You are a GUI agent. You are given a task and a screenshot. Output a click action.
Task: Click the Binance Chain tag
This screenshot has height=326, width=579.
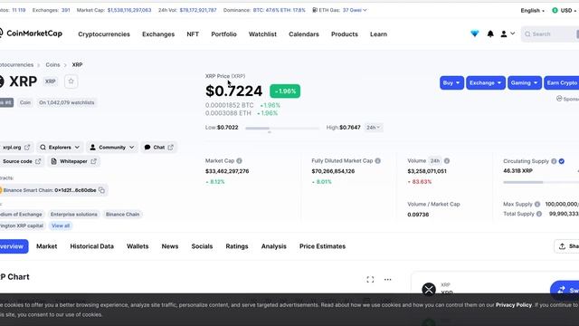click(123, 215)
